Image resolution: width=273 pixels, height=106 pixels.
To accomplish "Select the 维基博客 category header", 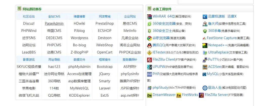I will point(79,16).
